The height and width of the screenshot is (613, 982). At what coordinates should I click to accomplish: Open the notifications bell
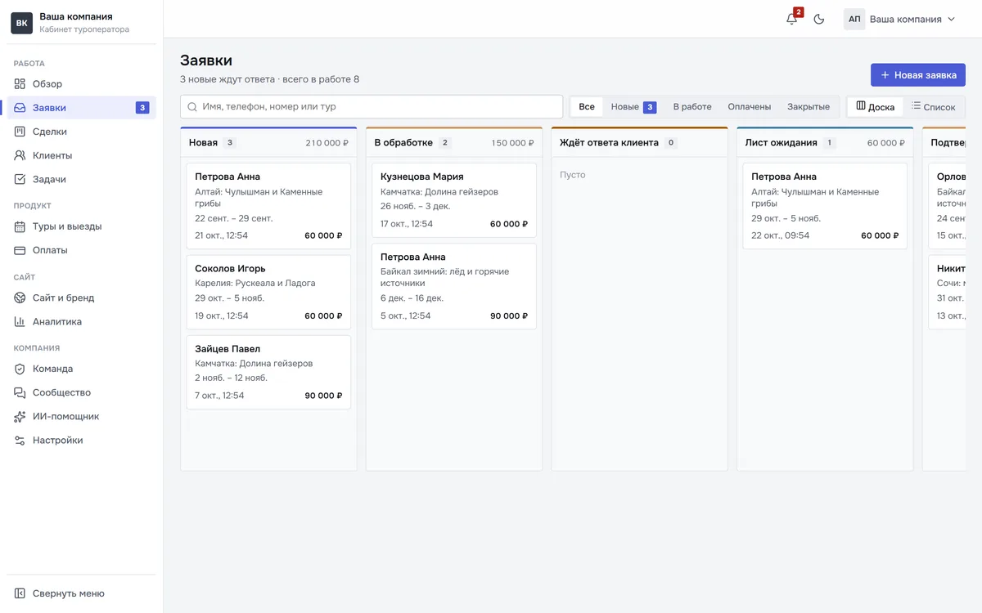(791, 19)
